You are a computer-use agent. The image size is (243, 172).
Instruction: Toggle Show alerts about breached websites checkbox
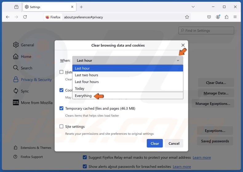[x=85, y=166]
